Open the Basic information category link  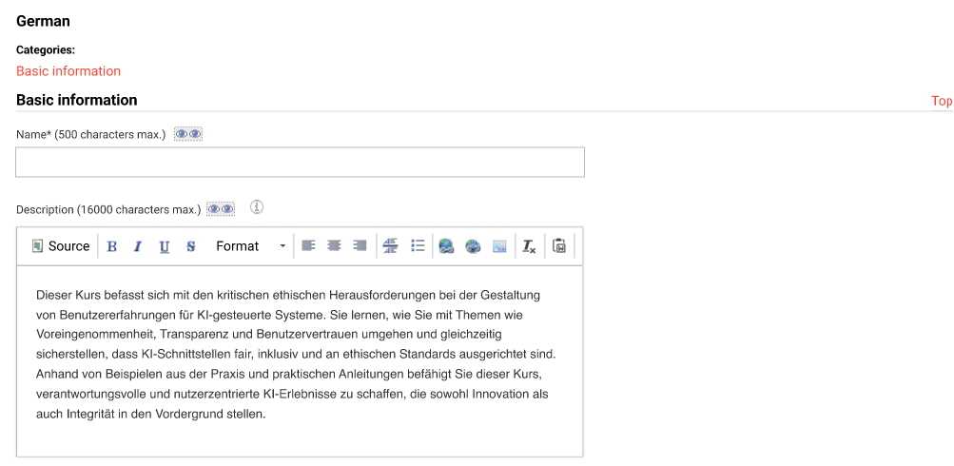[68, 71]
